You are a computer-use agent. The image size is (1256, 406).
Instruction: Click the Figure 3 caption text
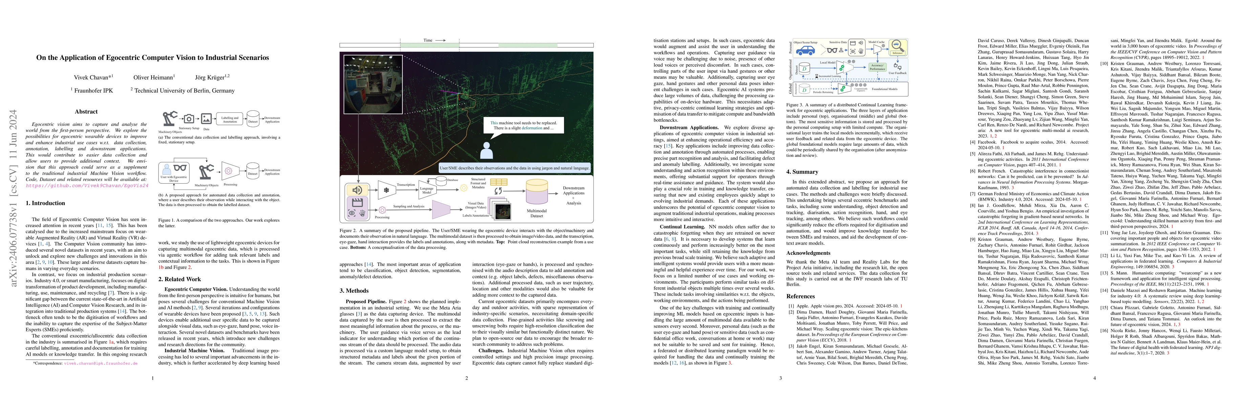pos(847,130)
